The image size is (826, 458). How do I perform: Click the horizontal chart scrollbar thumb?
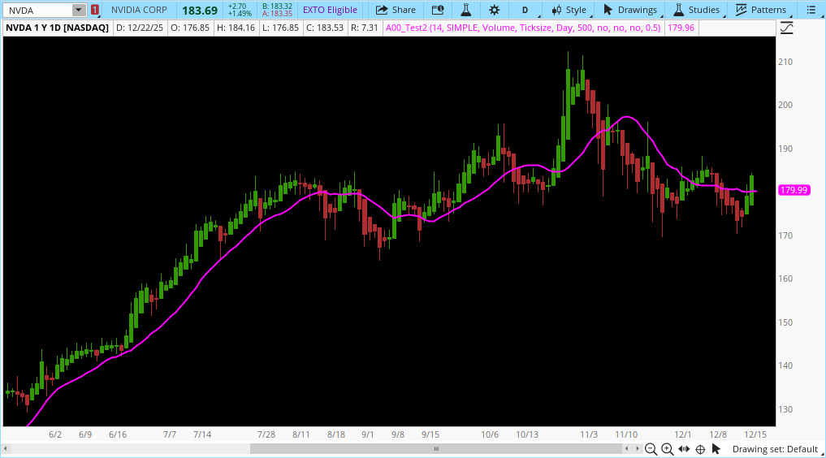pyautogui.click(x=435, y=448)
